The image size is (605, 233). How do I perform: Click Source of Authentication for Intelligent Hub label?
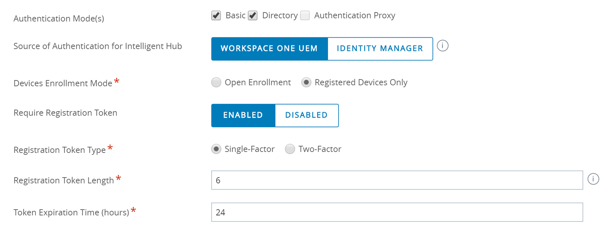tap(98, 46)
